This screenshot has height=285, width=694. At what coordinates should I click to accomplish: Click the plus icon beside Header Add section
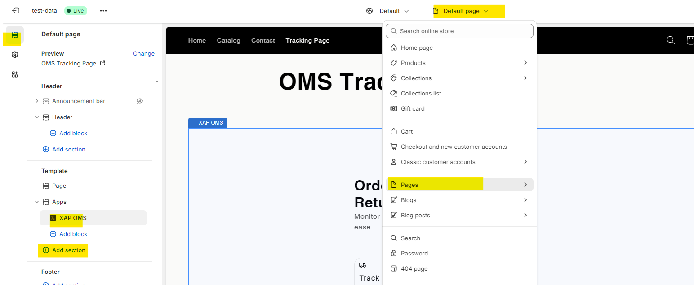[45, 149]
